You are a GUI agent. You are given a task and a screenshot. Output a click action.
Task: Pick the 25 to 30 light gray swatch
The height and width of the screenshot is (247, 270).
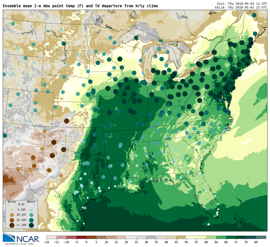click(x=141, y=237)
